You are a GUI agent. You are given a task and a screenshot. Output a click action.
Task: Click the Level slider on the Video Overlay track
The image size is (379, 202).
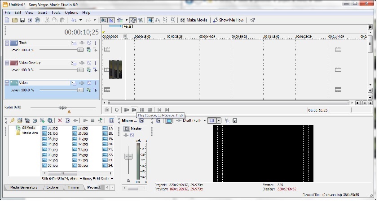tap(80, 70)
